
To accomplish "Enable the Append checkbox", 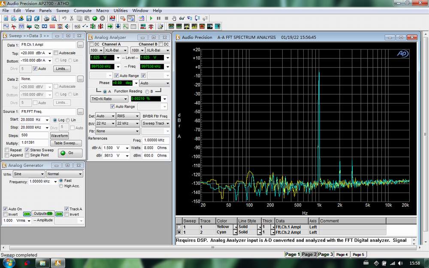I will click(x=7, y=155).
